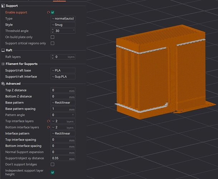The height and width of the screenshot is (179, 218).
Task: Toggle Support critical regions only checkbox
Action: pos(53,43)
